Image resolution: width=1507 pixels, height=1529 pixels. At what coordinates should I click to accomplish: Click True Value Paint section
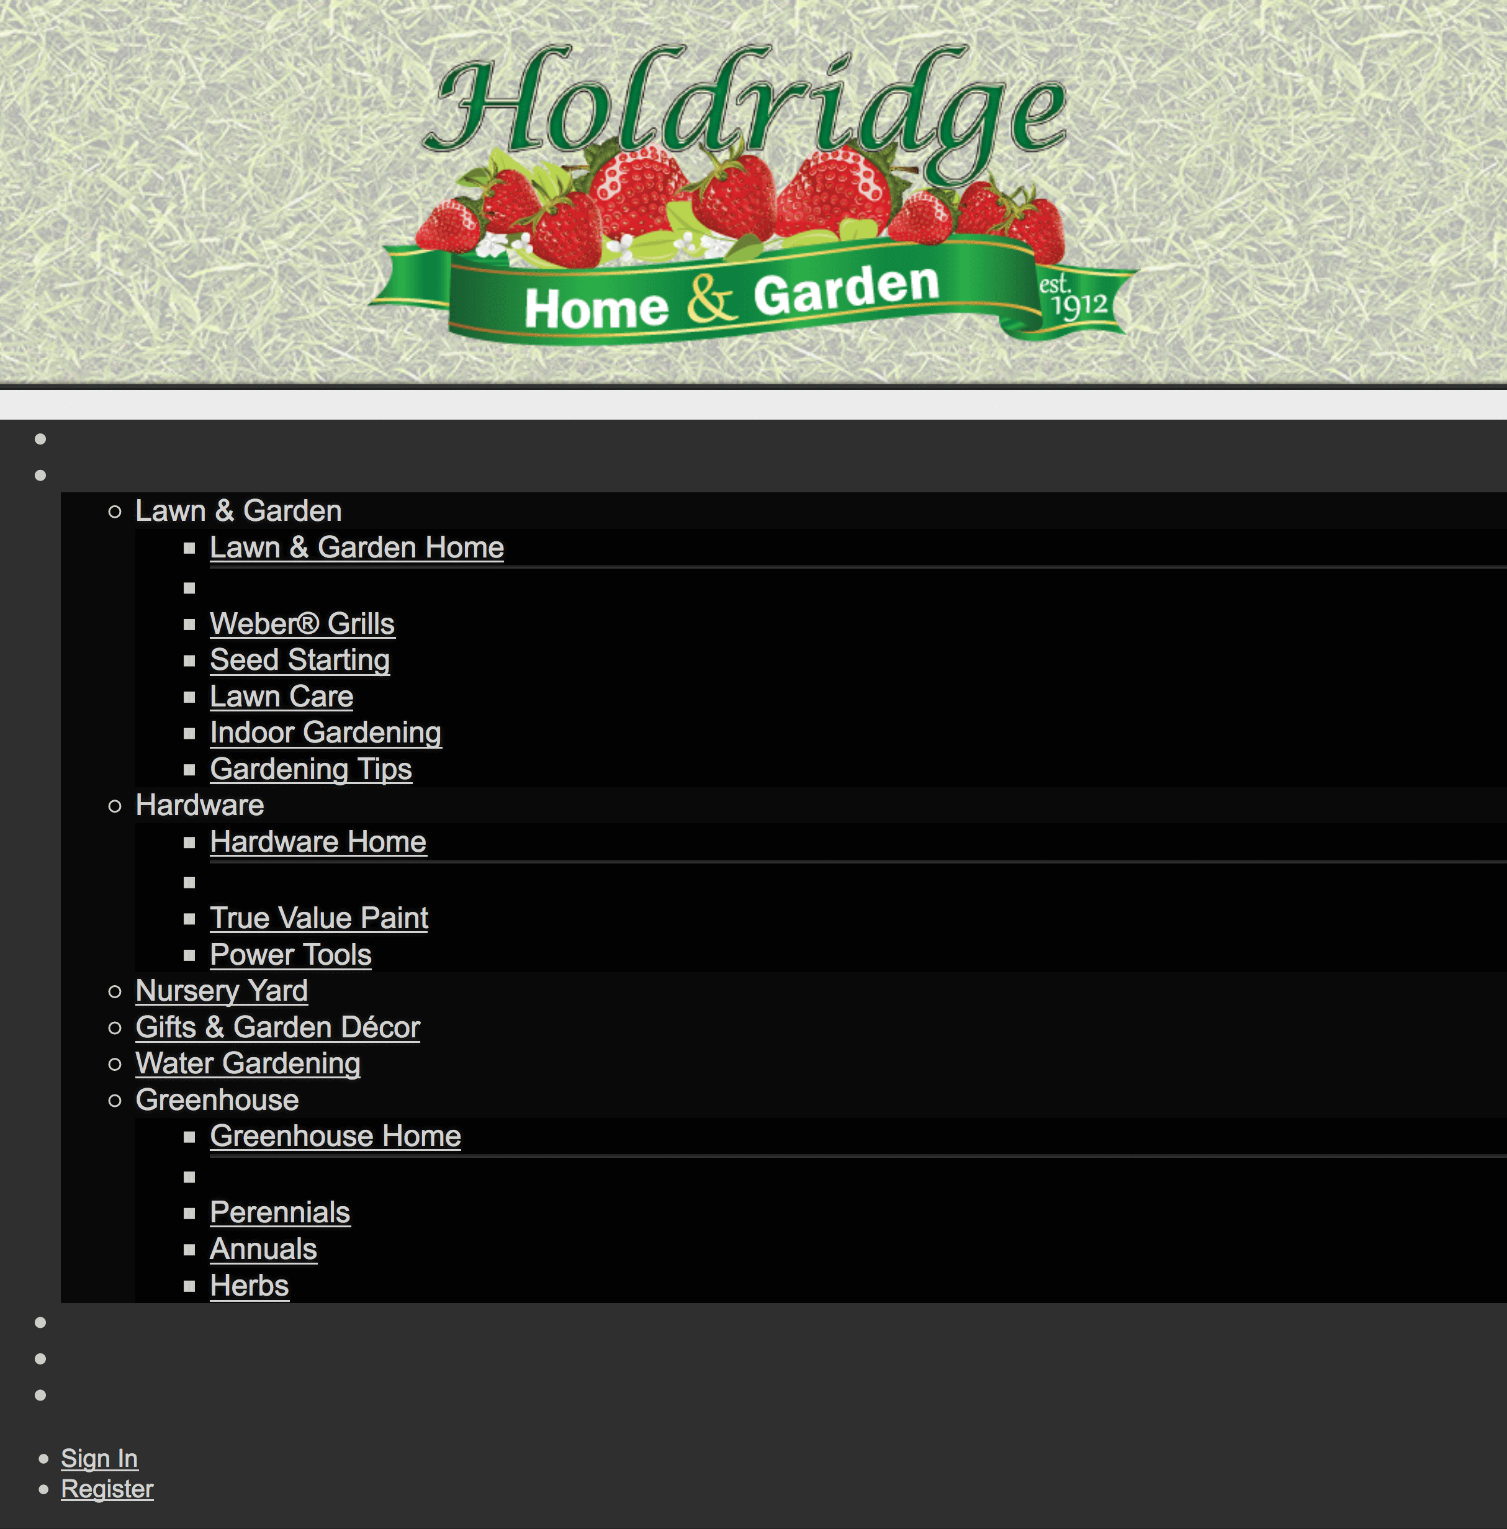pos(319,916)
